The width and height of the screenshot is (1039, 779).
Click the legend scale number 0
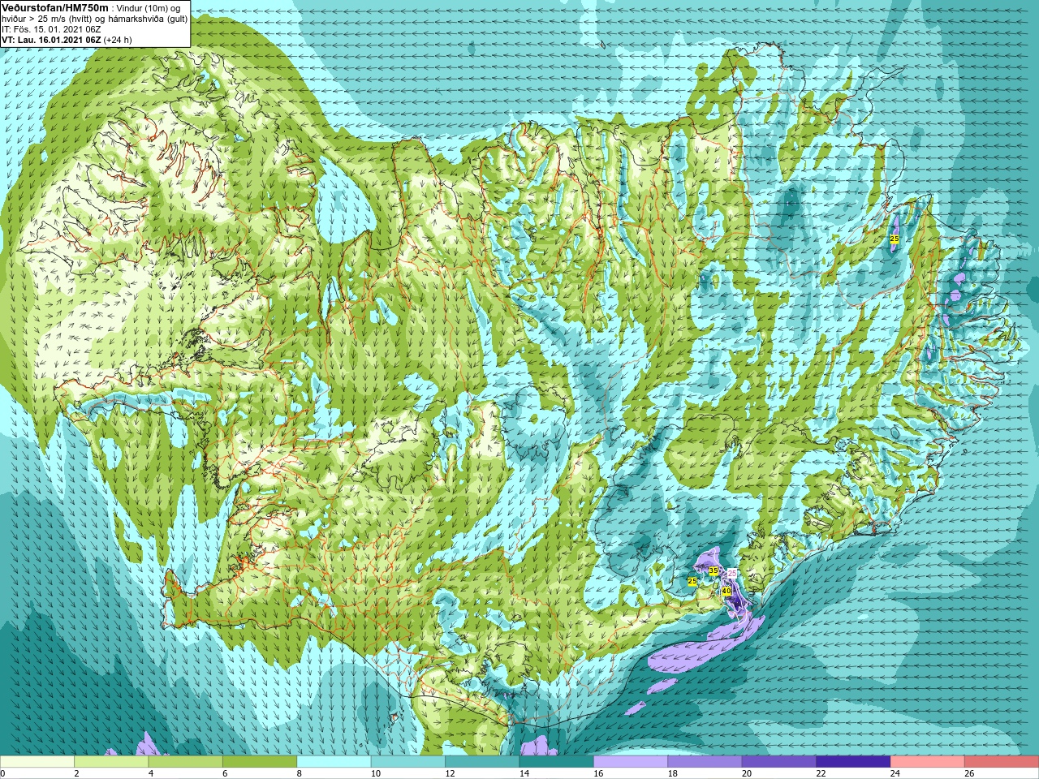pyautogui.click(x=2, y=773)
